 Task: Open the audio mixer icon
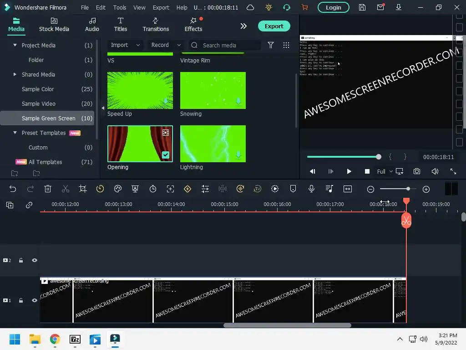tap(329, 189)
